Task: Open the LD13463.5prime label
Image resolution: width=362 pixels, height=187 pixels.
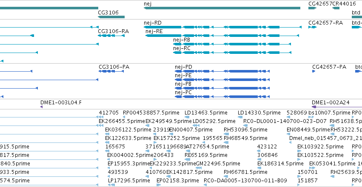Action: click(x=206, y=113)
